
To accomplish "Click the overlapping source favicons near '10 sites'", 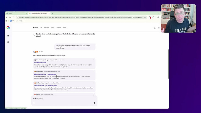I will (x=36, y=52).
